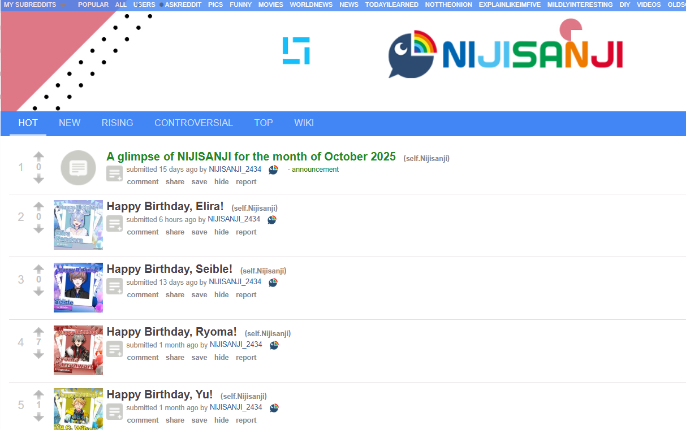Click Seible birthday post thumbnail
The width and height of the screenshot is (686, 430).
(x=78, y=288)
